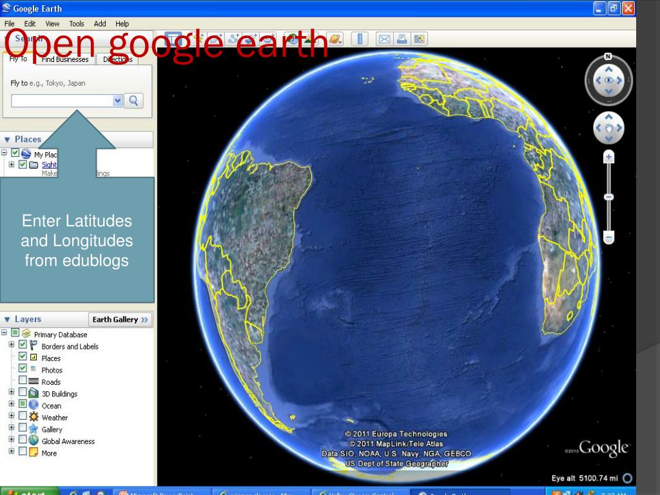Open the Earth Gallery button
Screen dimensions: 660x495
[x=120, y=320]
